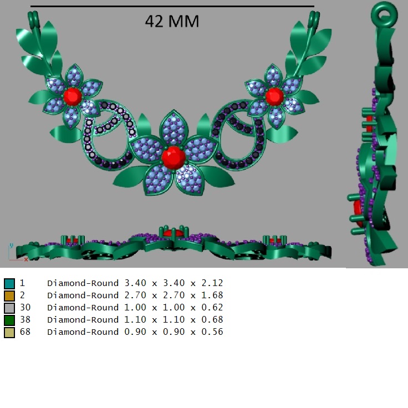
Task: Click the Diamond-Round 2.70 x 2.70 x 1.68 entry
Action: coord(135,295)
